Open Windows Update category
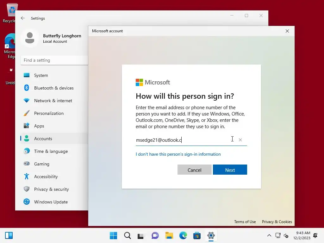Viewport: 324px width, 243px height. click(x=54, y=202)
